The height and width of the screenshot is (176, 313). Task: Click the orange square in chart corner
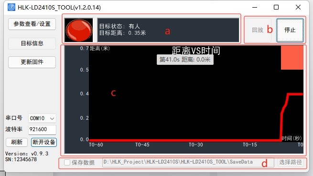point(292,58)
